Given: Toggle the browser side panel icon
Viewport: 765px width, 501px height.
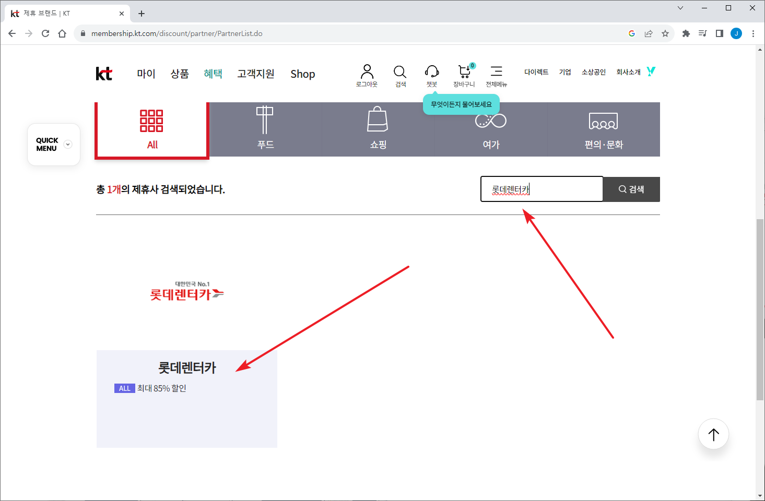Looking at the screenshot, I should point(720,33).
